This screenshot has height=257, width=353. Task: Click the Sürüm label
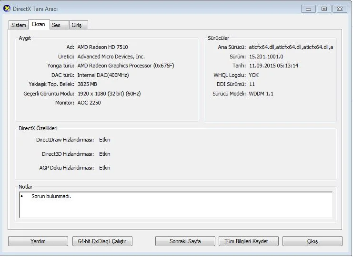coord(238,57)
